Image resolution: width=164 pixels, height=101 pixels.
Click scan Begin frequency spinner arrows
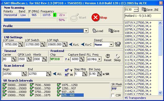point(24,74)
